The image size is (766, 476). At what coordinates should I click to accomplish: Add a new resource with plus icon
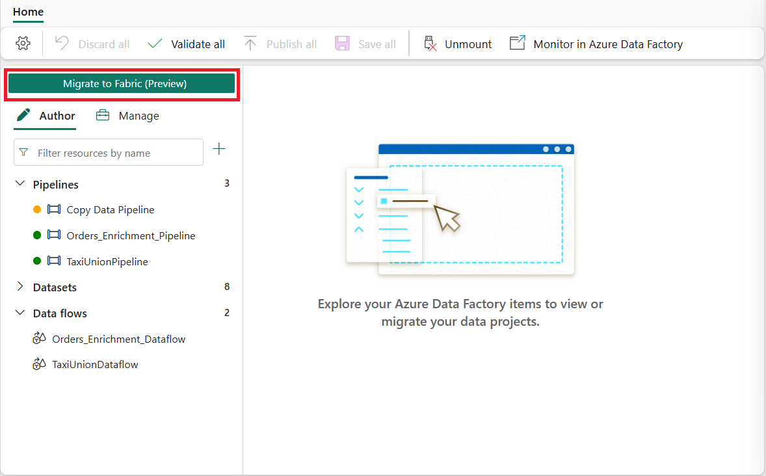point(219,149)
